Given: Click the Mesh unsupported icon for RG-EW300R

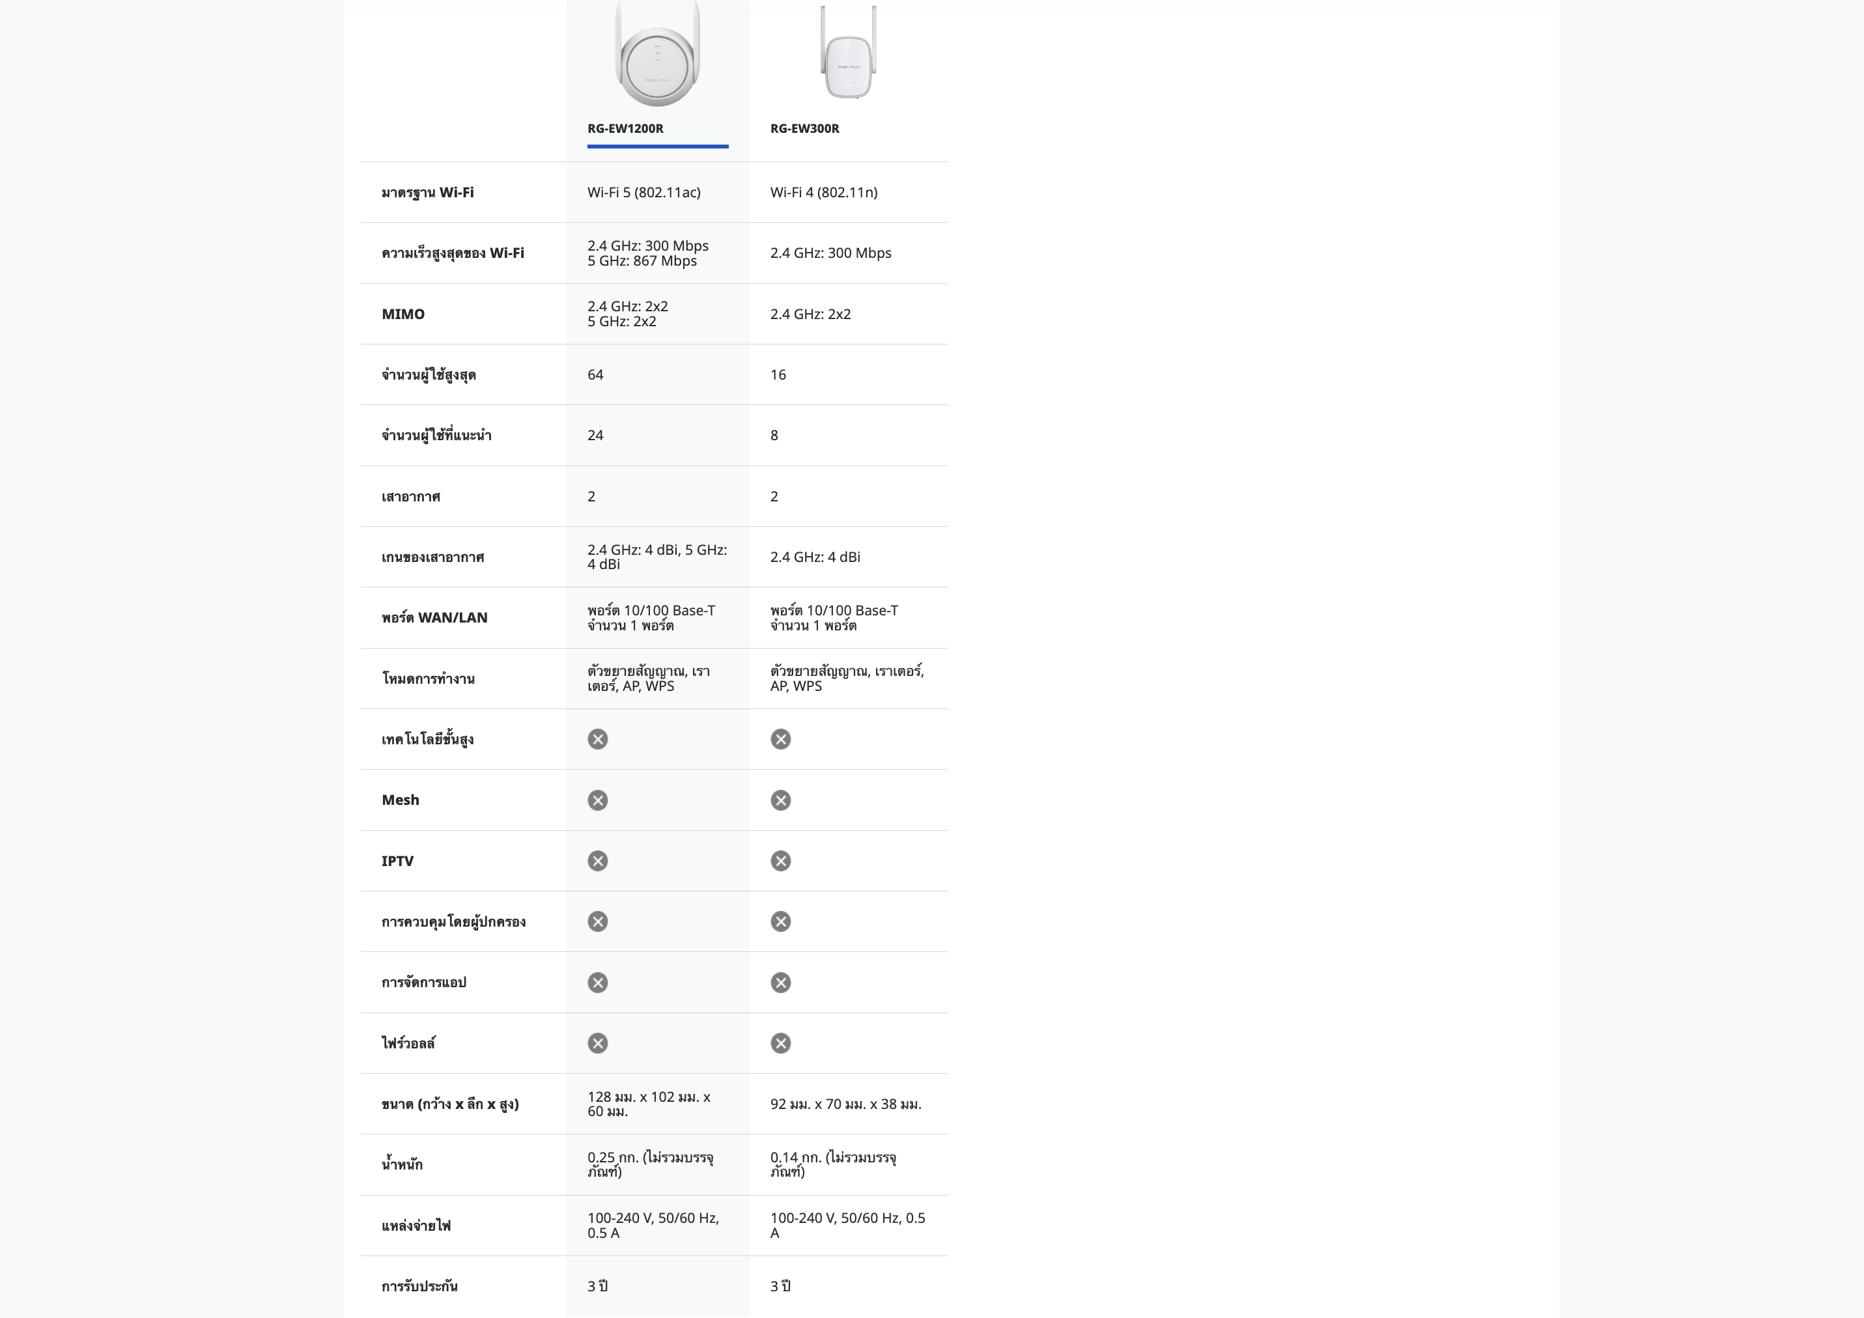Looking at the screenshot, I should click(780, 800).
